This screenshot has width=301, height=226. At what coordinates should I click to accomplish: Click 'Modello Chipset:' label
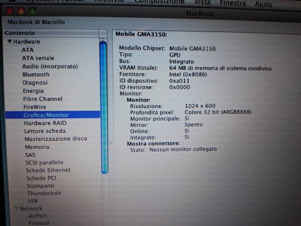tap(142, 48)
